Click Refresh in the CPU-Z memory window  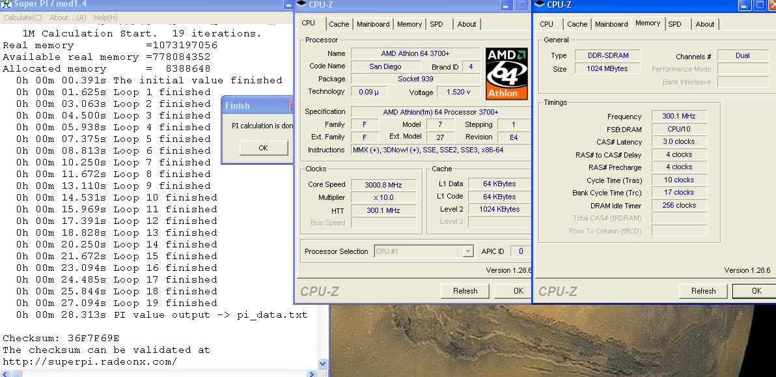[x=704, y=291]
